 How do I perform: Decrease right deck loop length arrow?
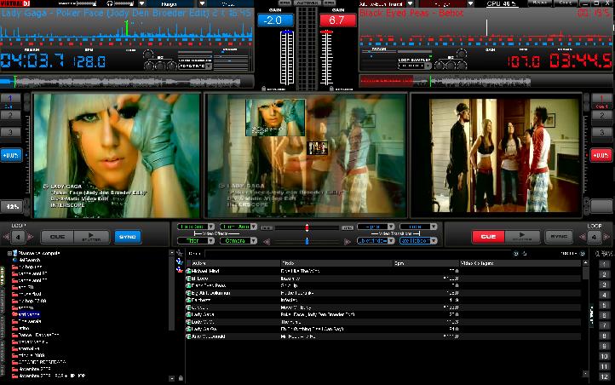tap(583, 237)
